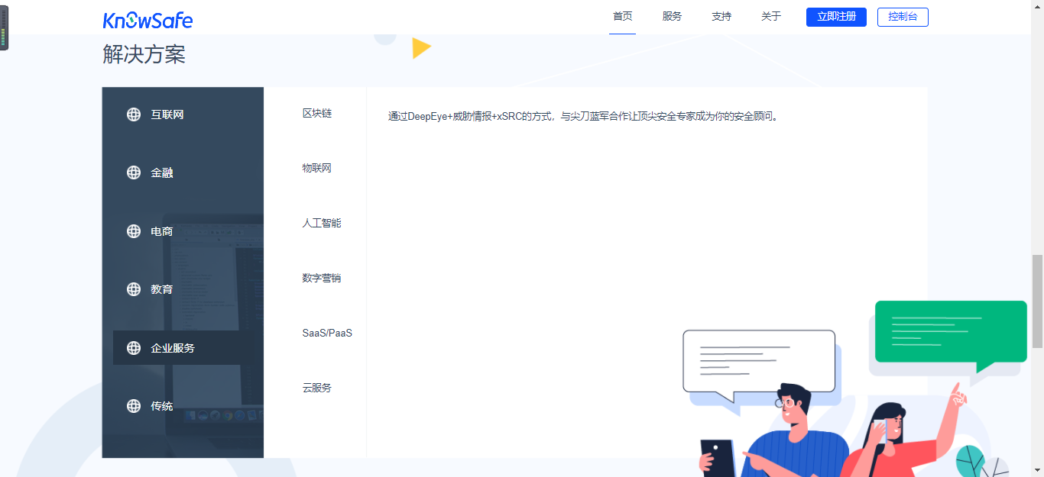Open the 支持 navigation menu
This screenshot has width=1044, height=477.
721,16
